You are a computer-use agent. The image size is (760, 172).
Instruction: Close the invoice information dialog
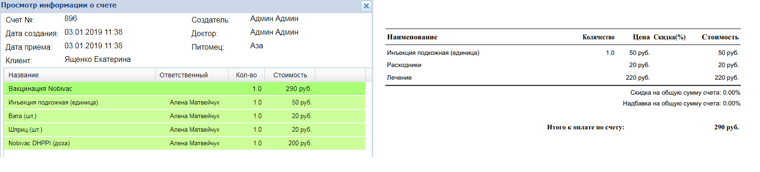click(366, 6)
